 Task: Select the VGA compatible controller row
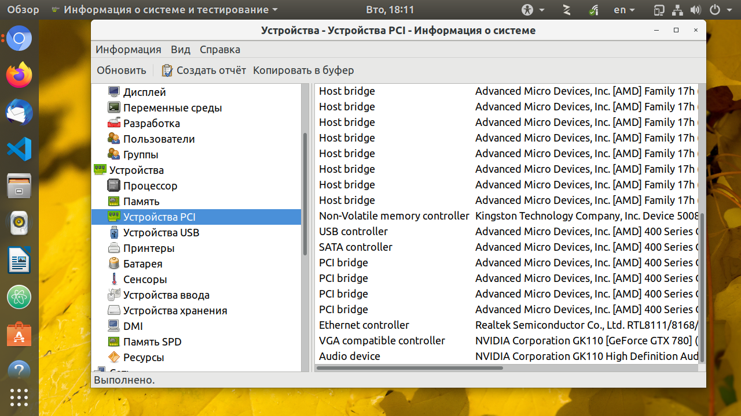[x=382, y=341]
